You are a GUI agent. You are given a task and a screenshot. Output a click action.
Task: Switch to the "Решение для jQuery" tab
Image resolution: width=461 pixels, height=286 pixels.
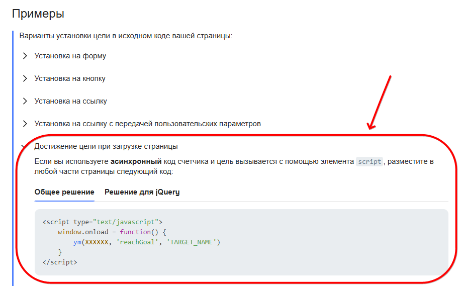pyautogui.click(x=142, y=192)
